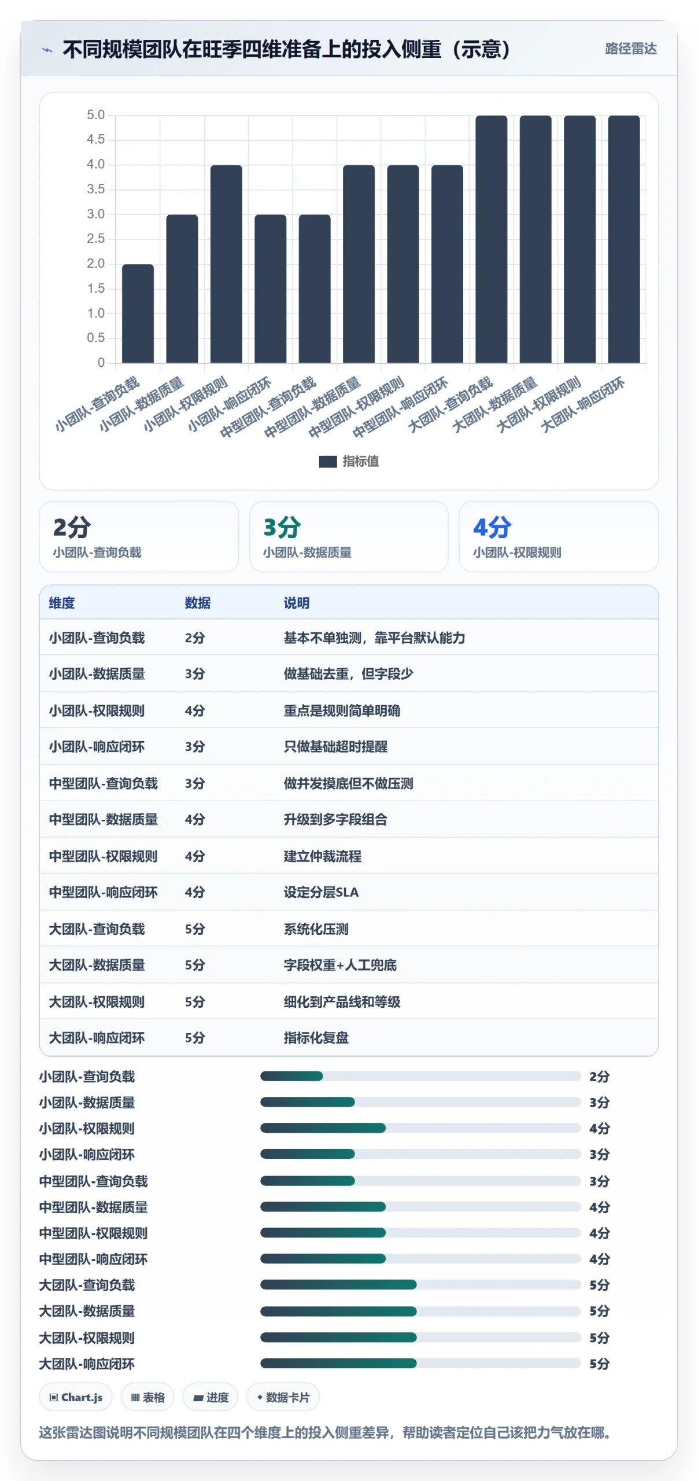Click the diamond icon in 数据卡片 tag
Screen dimensions: 698x1481
pyautogui.click(x=260, y=1397)
